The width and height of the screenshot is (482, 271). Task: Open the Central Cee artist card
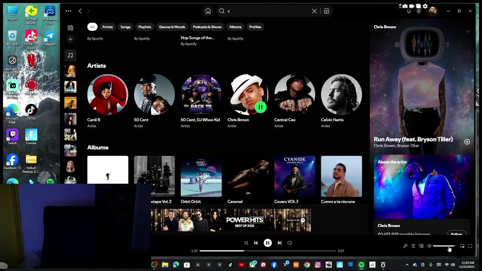point(294,101)
